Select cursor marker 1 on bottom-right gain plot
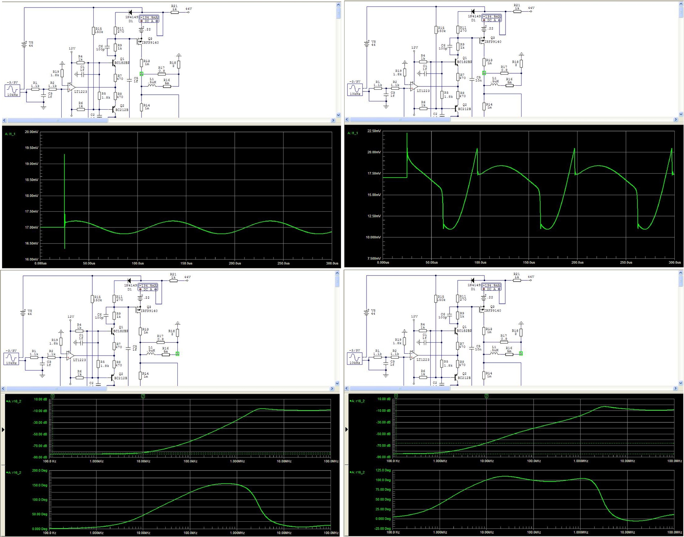Image resolution: width=684 pixels, height=537 pixels. tap(396, 396)
